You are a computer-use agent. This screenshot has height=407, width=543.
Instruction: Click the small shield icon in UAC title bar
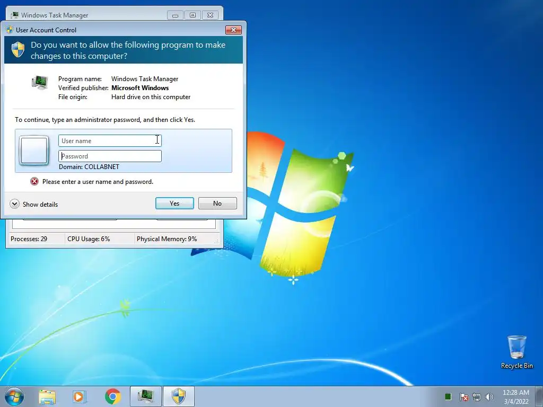pos(10,30)
